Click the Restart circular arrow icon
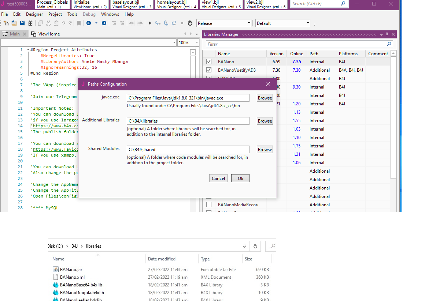 click(x=190, y=23)
